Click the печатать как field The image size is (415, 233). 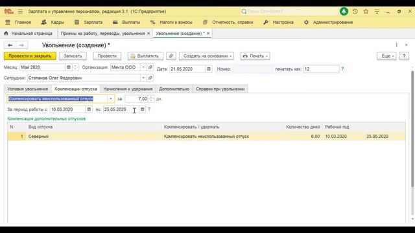(x=322, y=69)
